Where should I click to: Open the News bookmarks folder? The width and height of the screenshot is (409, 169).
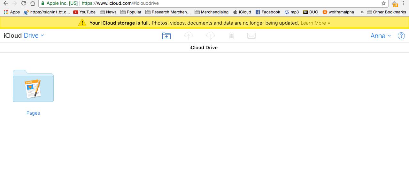tap(108, 12)
